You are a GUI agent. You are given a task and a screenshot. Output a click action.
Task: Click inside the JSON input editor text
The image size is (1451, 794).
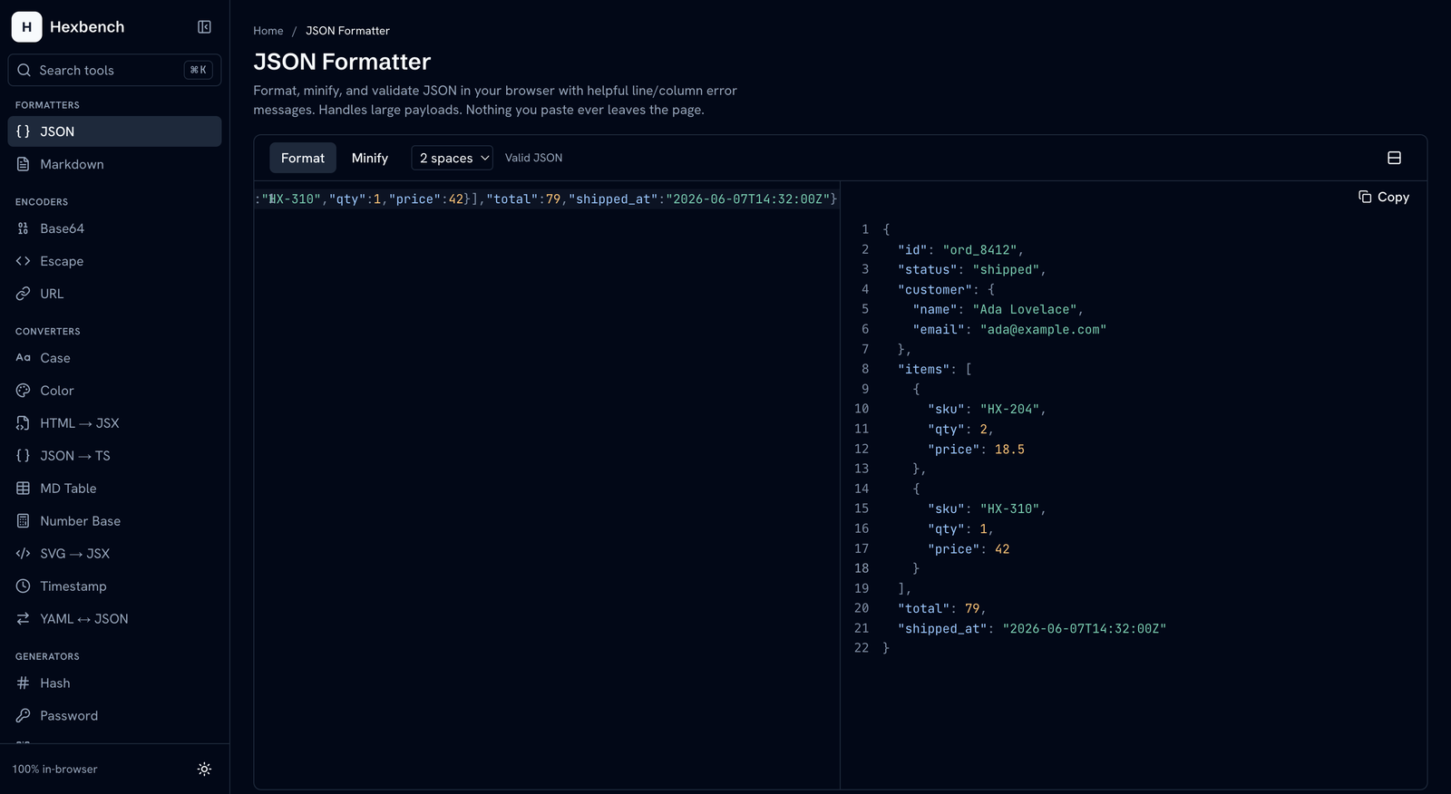tap(546, 198)
